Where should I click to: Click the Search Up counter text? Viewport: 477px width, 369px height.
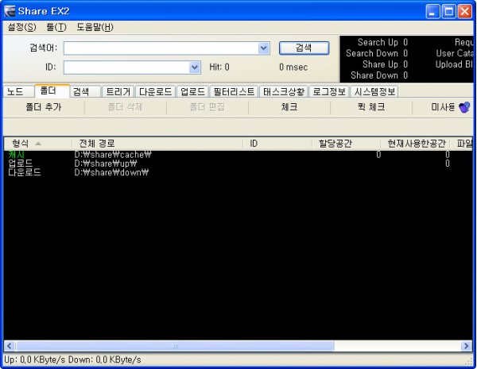click(x=382, y=42)
